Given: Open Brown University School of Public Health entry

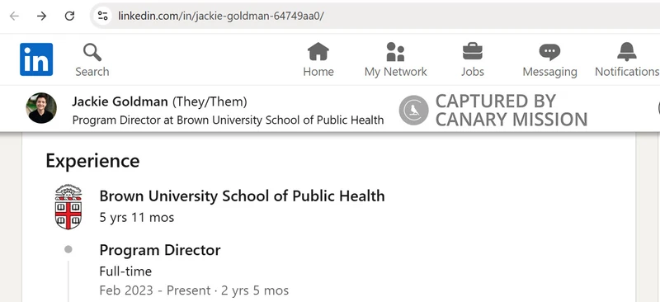Looking at the screenshot, I should click(242, 196).
